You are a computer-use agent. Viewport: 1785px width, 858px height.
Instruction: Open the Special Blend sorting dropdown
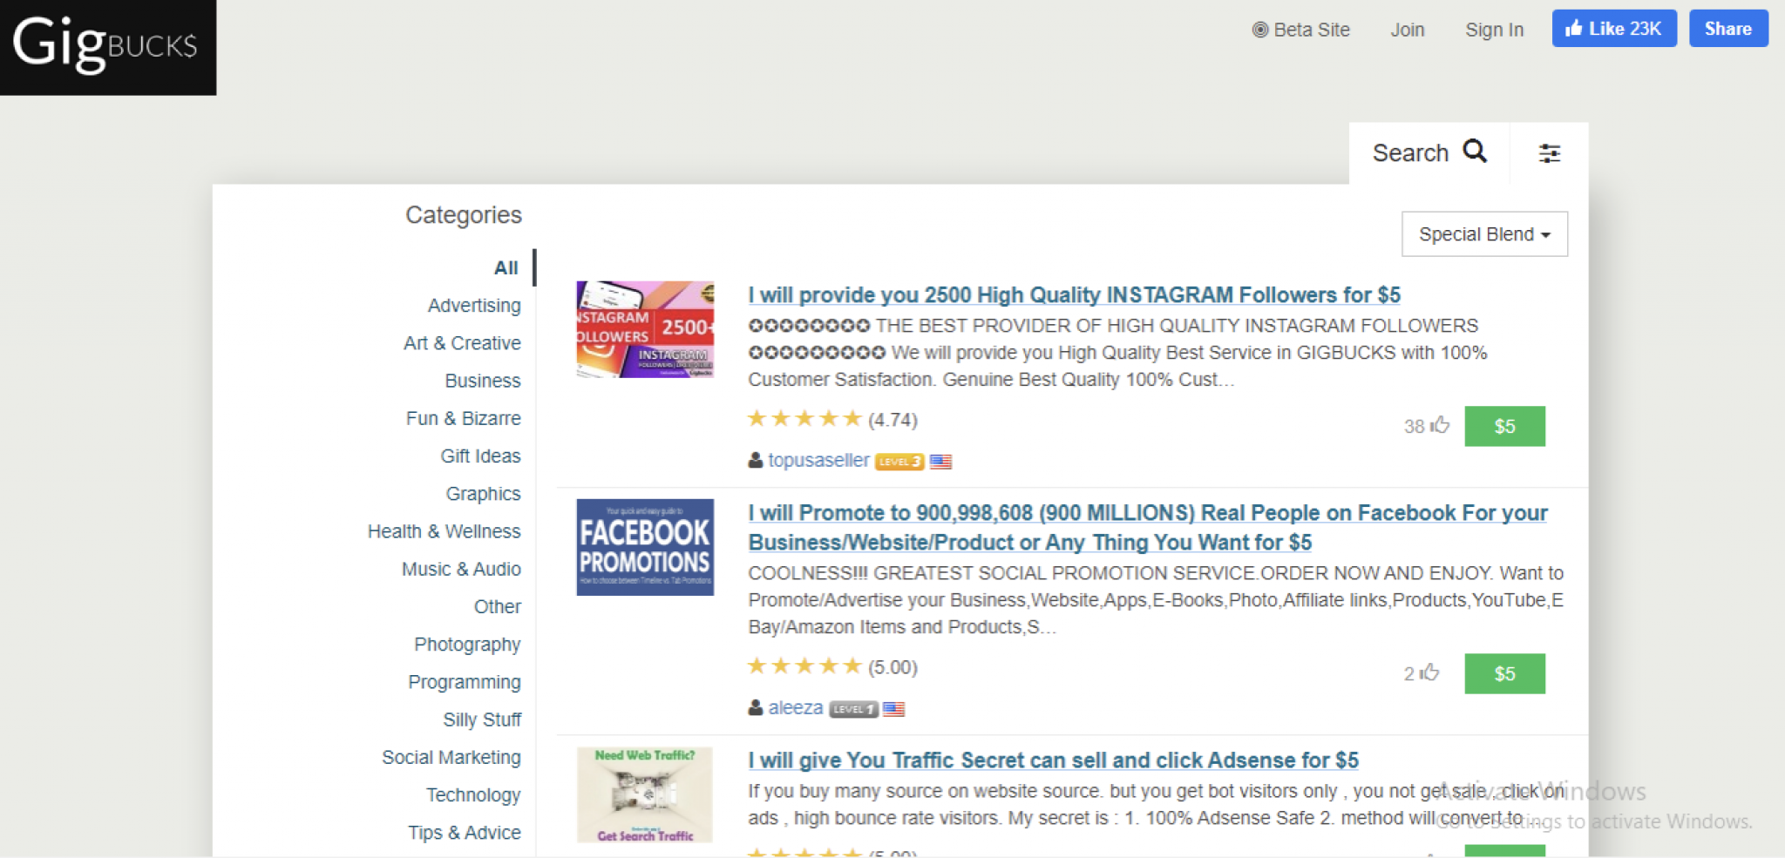(1483, 233)
